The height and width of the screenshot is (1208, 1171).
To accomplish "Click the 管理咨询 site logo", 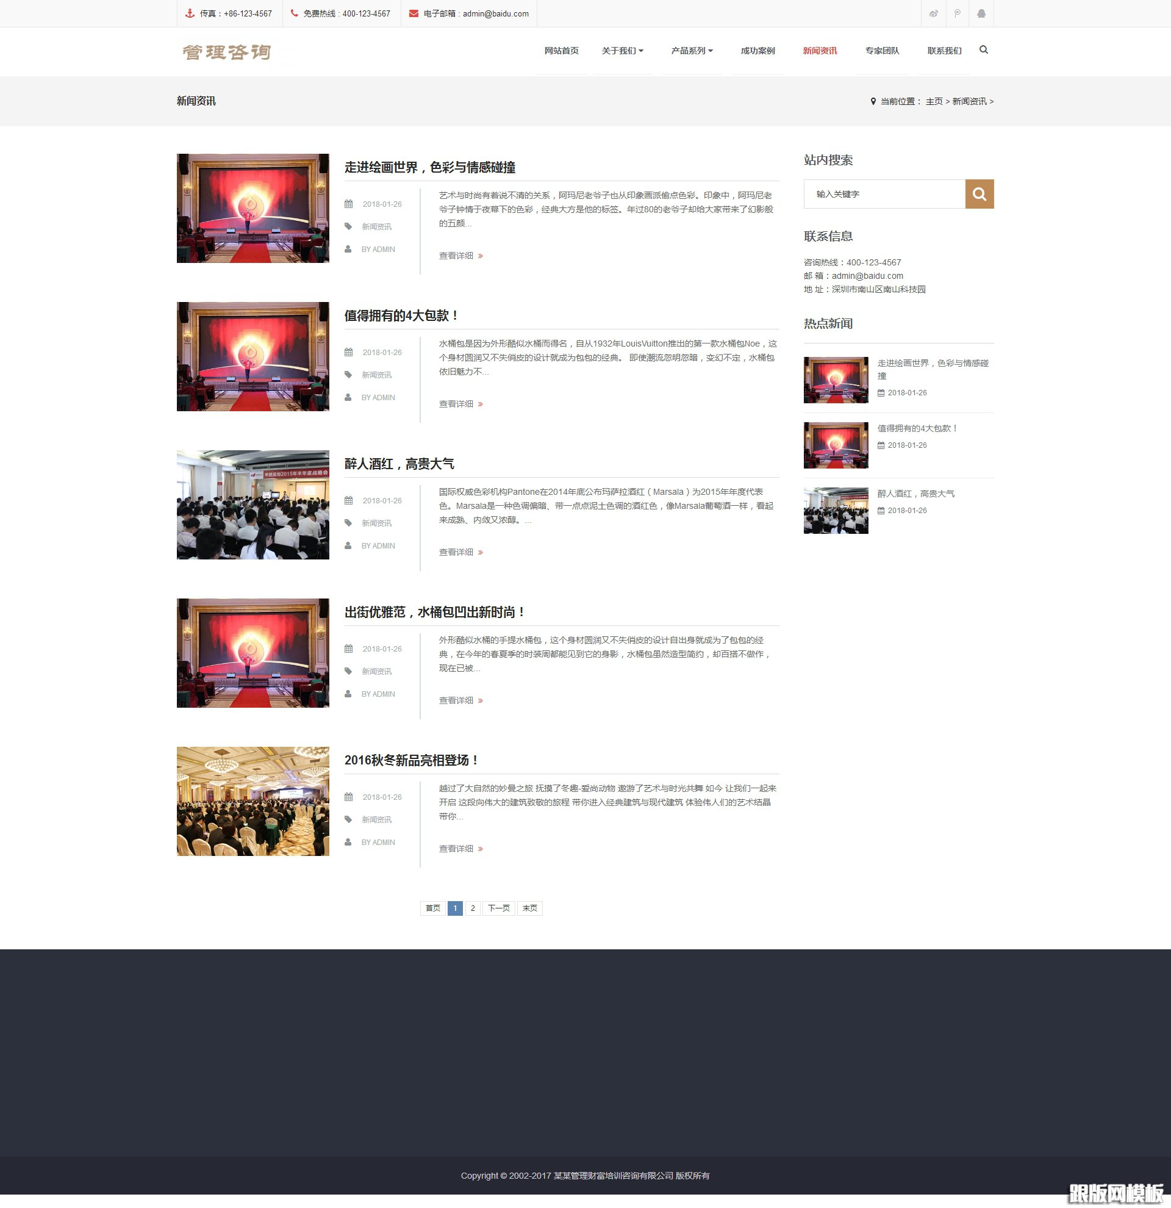I will point(227,52).
